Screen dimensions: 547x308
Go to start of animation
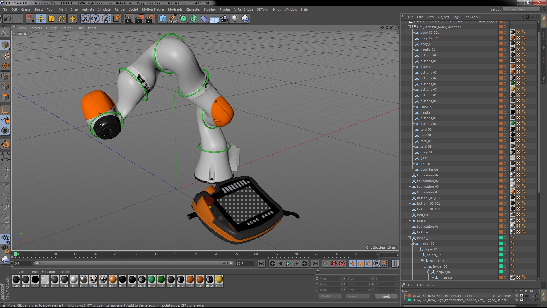click(262, 264)
